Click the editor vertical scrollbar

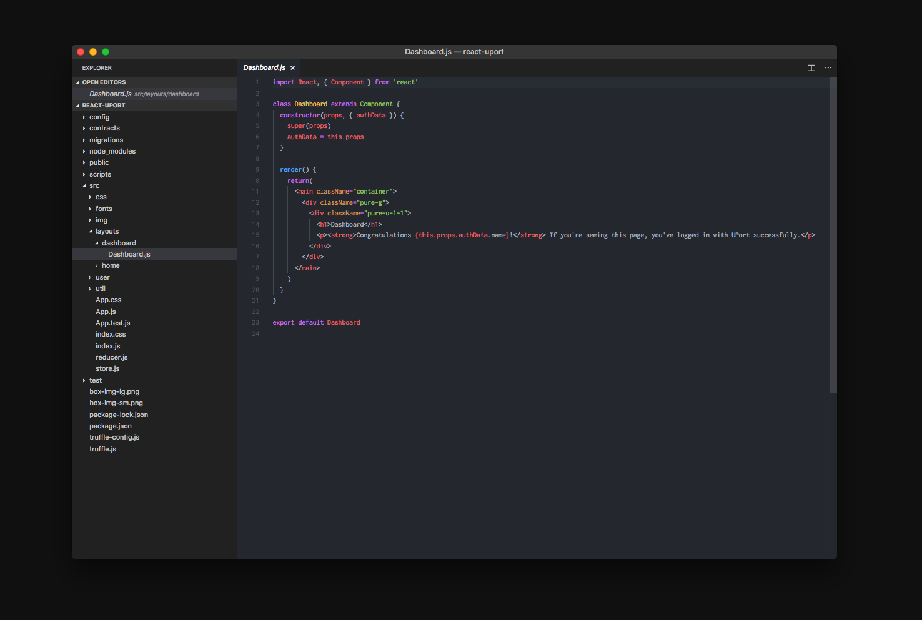click(833, 235)
